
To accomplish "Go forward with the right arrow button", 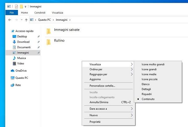I will tap(16, 20).
